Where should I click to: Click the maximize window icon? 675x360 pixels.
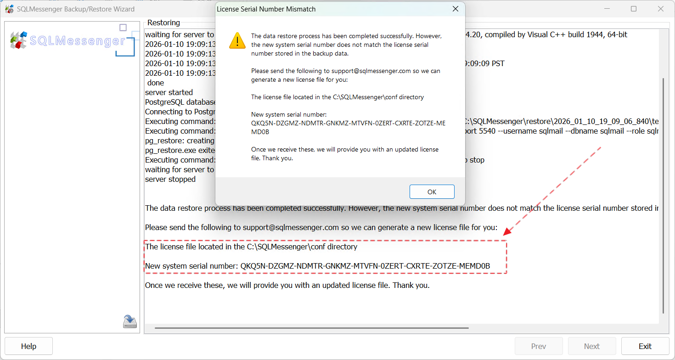(634, 8)
